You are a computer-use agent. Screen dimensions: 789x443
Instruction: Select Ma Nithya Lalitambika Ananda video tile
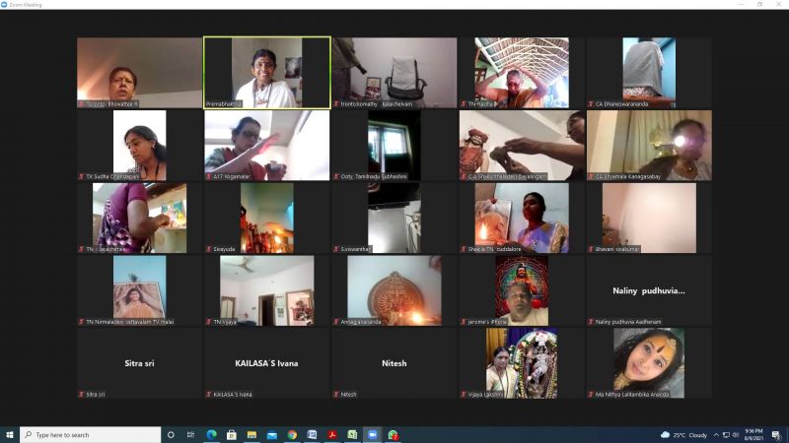[648, 363]
